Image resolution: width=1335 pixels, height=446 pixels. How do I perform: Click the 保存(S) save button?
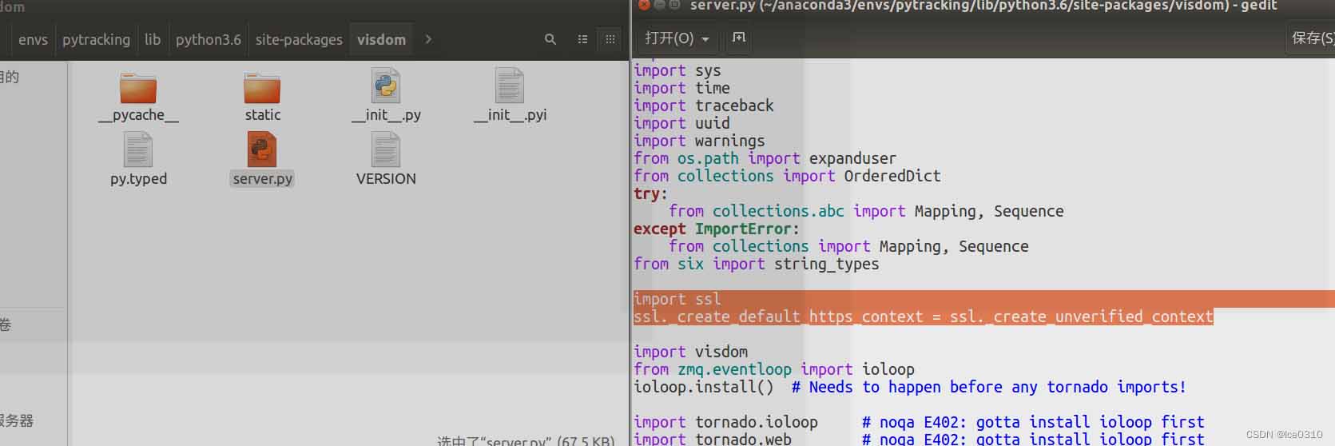click(x=1312, y=38)
